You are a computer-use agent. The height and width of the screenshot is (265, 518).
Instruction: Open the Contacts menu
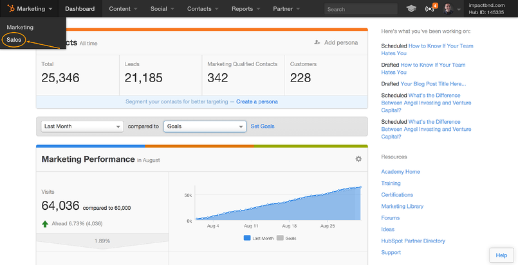click(203, 9)
